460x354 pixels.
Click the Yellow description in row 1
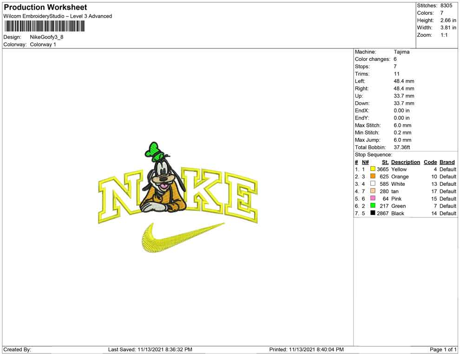(399, 169)
